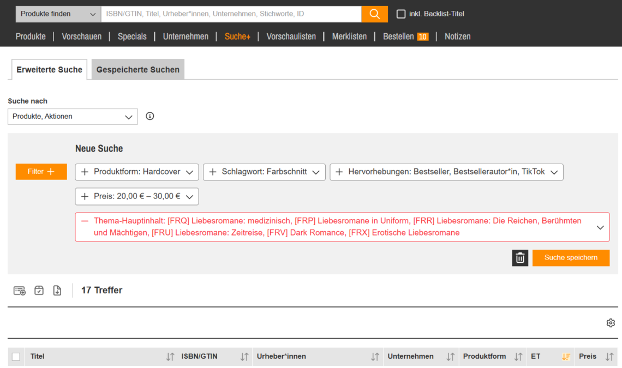The width and height of the screenshot is (622, 368).
Task: Open the Bestellen menu
Action: click(398, 37)
